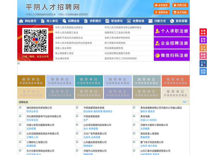
Task: Open 万众广告传媒有限公司 company link
Action: click(x=95, y=133)
